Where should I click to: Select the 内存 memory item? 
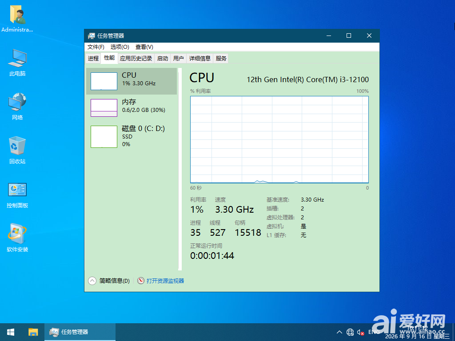point(132,108)
